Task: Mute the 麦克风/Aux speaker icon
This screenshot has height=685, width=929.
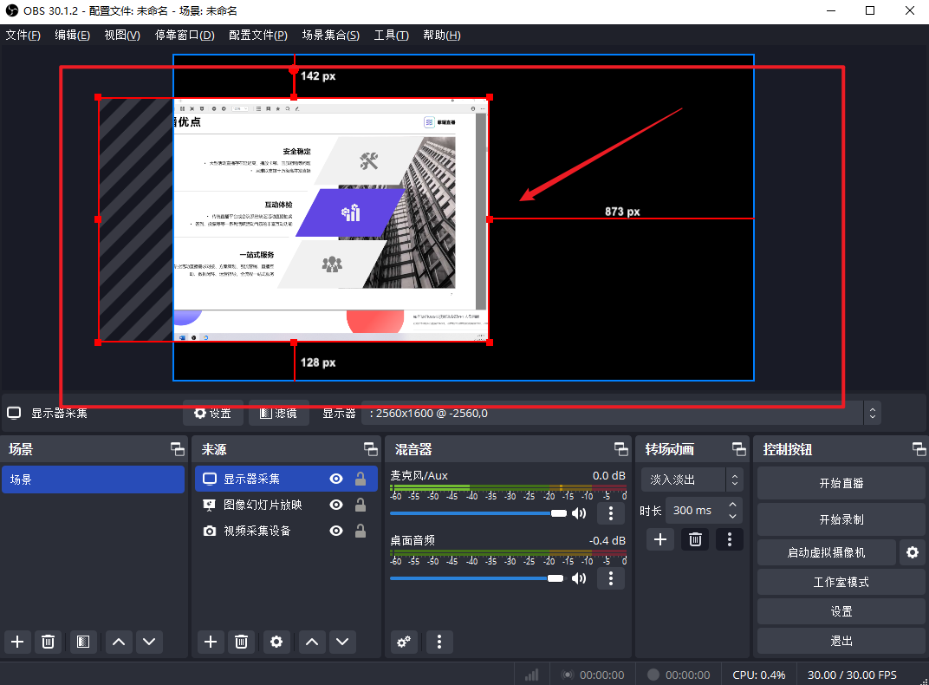Action: [x=579, y=513]
